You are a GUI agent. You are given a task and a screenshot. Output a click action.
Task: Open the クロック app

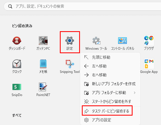click(x=17, y=66)
